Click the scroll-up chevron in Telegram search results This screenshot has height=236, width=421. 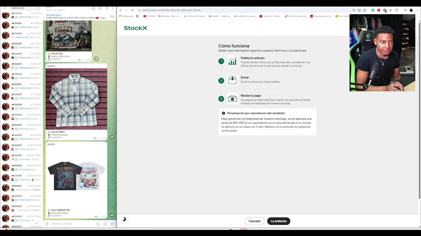click(x=37, y=223)
